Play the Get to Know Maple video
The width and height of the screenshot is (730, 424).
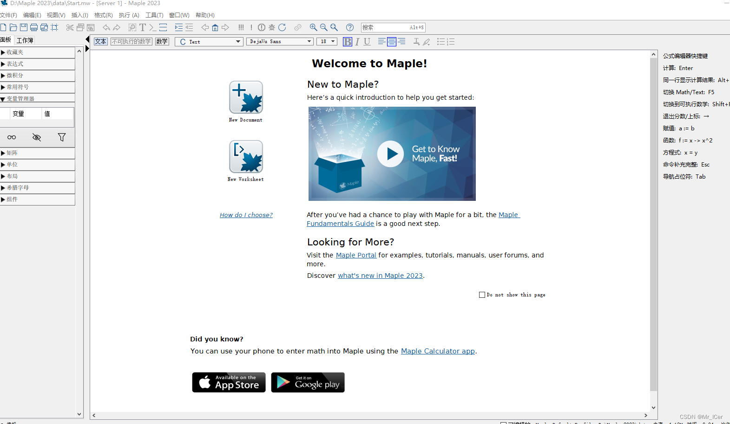click(x=390, y=154)
